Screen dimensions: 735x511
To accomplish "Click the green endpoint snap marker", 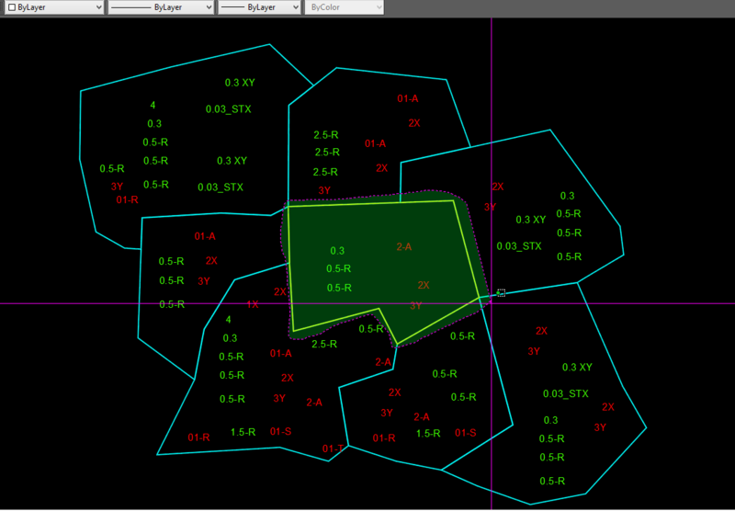I will click(x=498, y=293).
